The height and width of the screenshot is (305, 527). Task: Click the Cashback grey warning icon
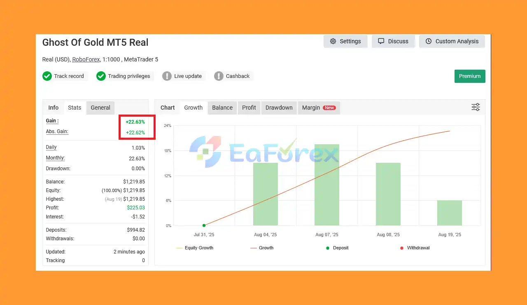coord(219,76)
